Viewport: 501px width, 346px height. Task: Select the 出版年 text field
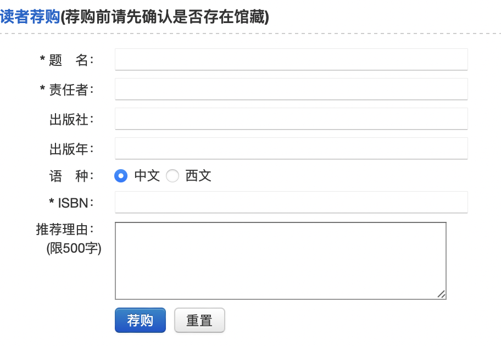(x=291, y=148)
